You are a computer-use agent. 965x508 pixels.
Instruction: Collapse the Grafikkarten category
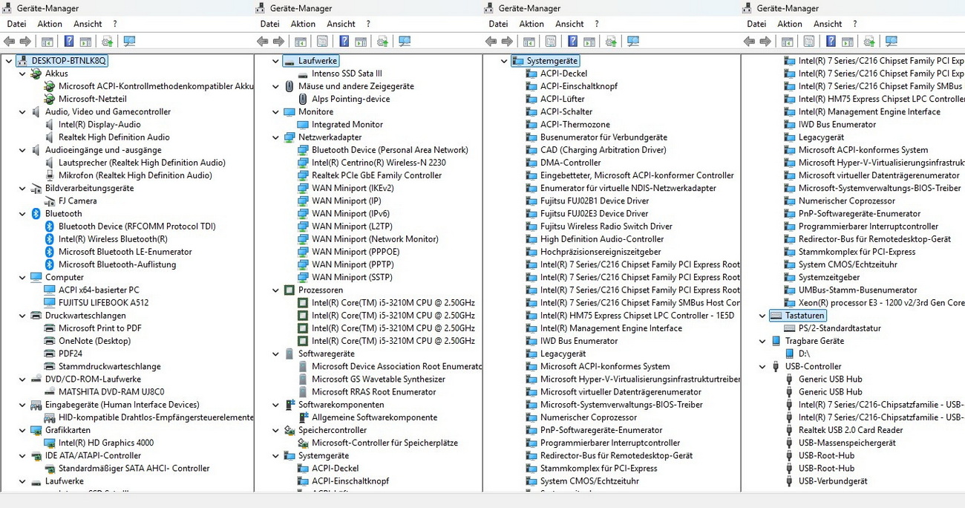(x=22, y=430)
